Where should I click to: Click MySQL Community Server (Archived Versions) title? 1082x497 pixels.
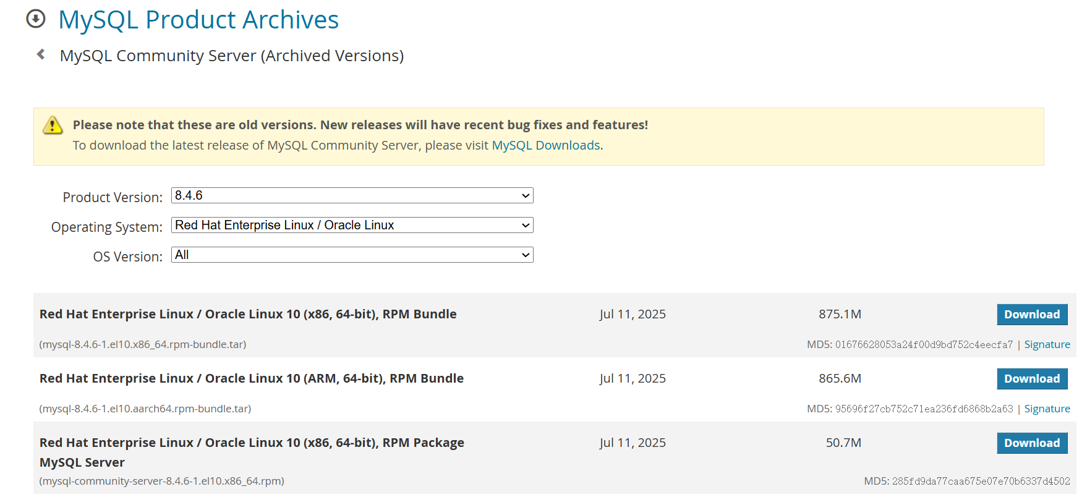tap(231, 56)
